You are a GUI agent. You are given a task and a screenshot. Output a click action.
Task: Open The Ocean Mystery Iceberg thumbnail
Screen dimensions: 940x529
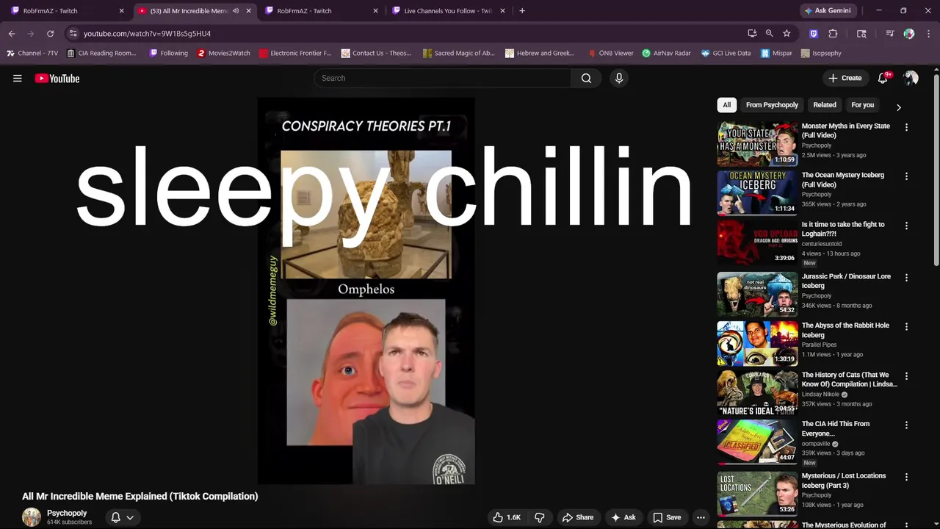(x=757, y=192)
